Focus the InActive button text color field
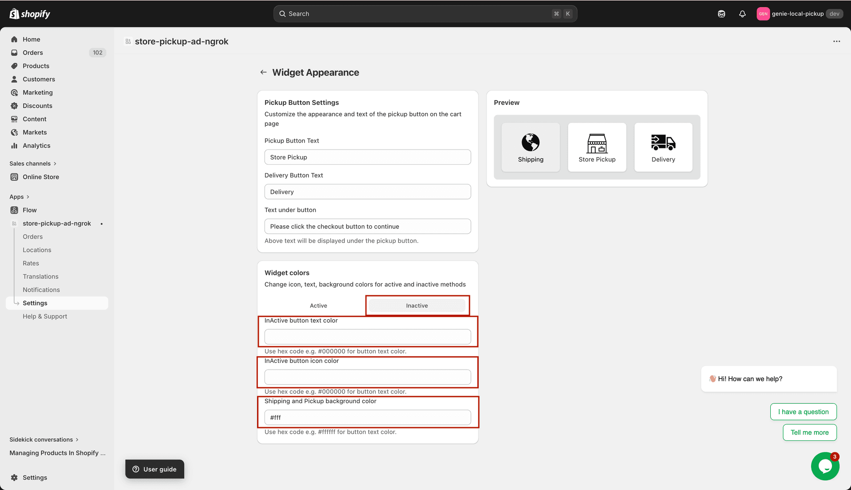This screenshot has width=851, height=490. [367, 337]
